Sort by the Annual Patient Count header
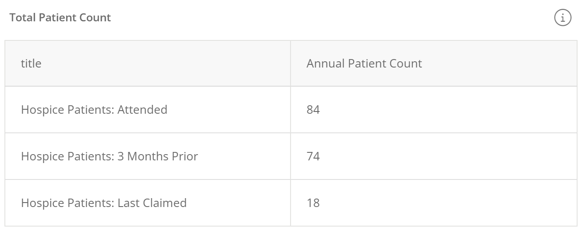Viewport: 582px width, 231px height. [x=364, y=63]
